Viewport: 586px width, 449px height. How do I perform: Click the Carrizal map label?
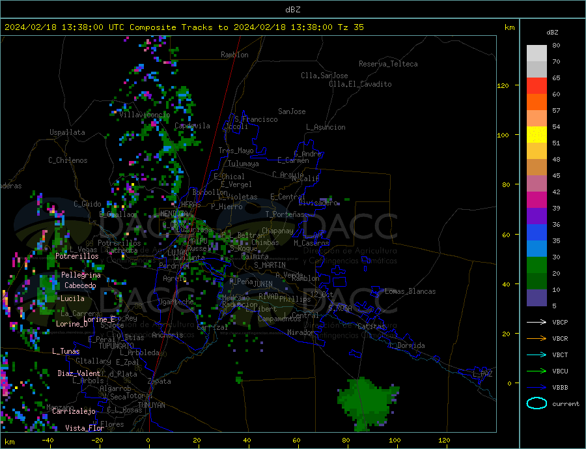(x=212, y=327)
